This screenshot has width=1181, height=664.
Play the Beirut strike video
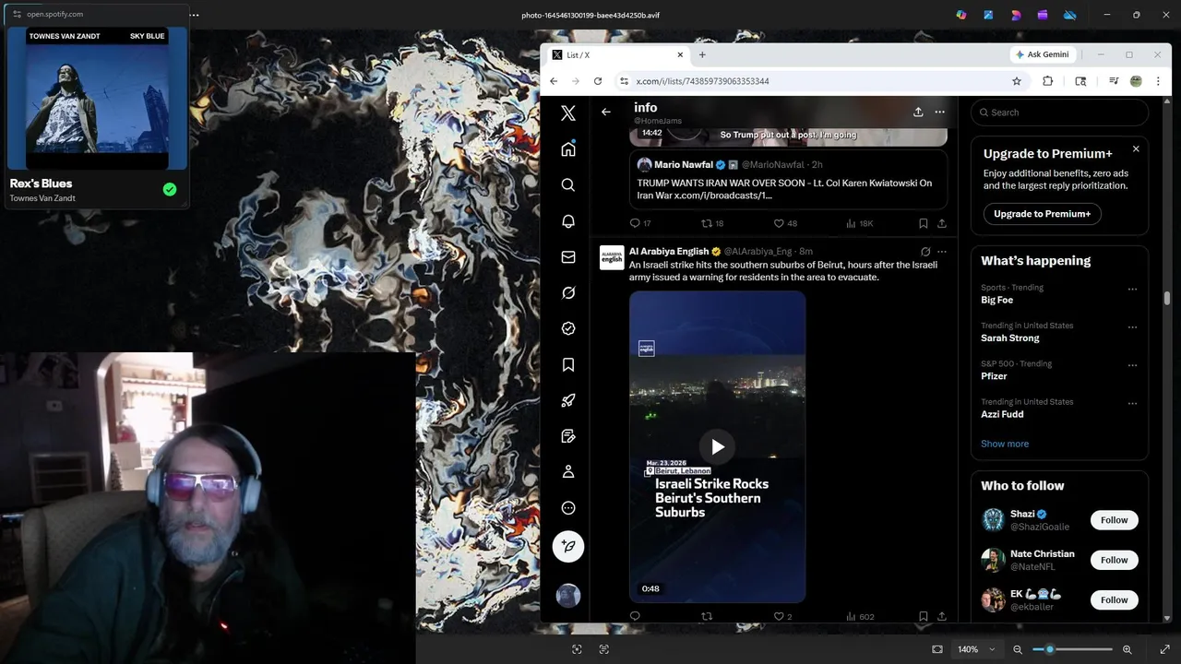click(x=717, y=447)
